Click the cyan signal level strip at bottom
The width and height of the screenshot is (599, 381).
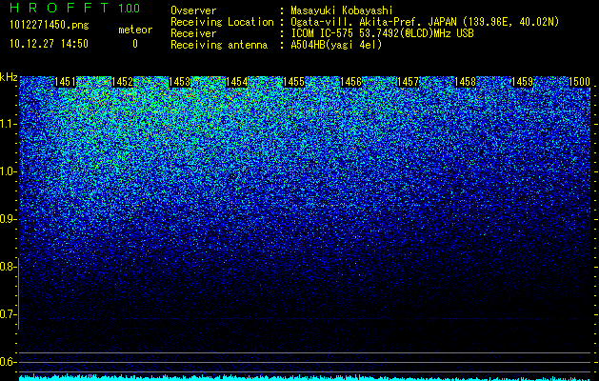click(305, 377)
